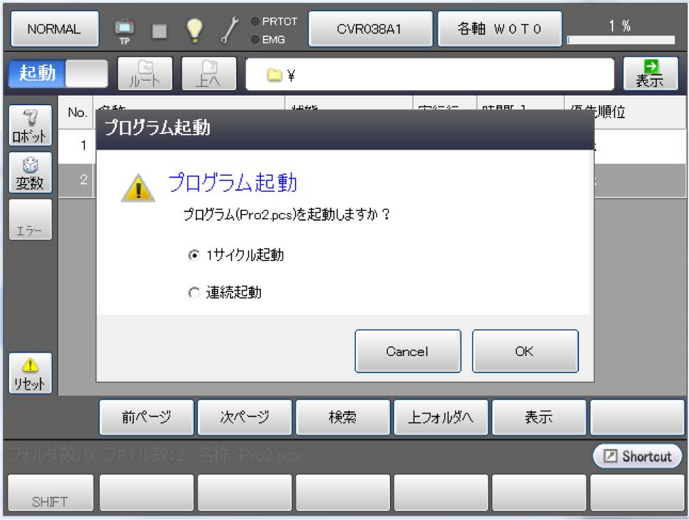Open the Shortcut menu

(637, 456)
